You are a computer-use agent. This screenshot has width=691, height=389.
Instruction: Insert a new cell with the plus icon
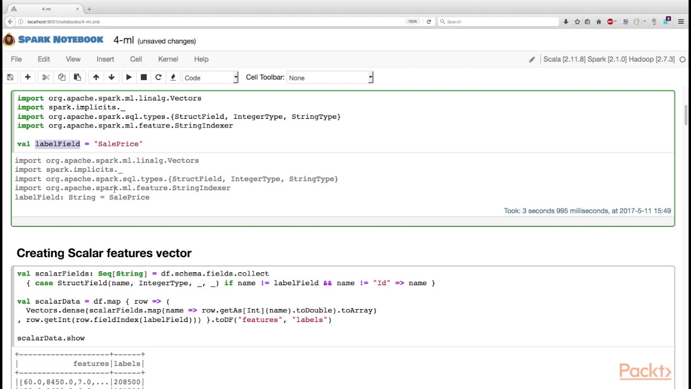(x=28, y=77)
